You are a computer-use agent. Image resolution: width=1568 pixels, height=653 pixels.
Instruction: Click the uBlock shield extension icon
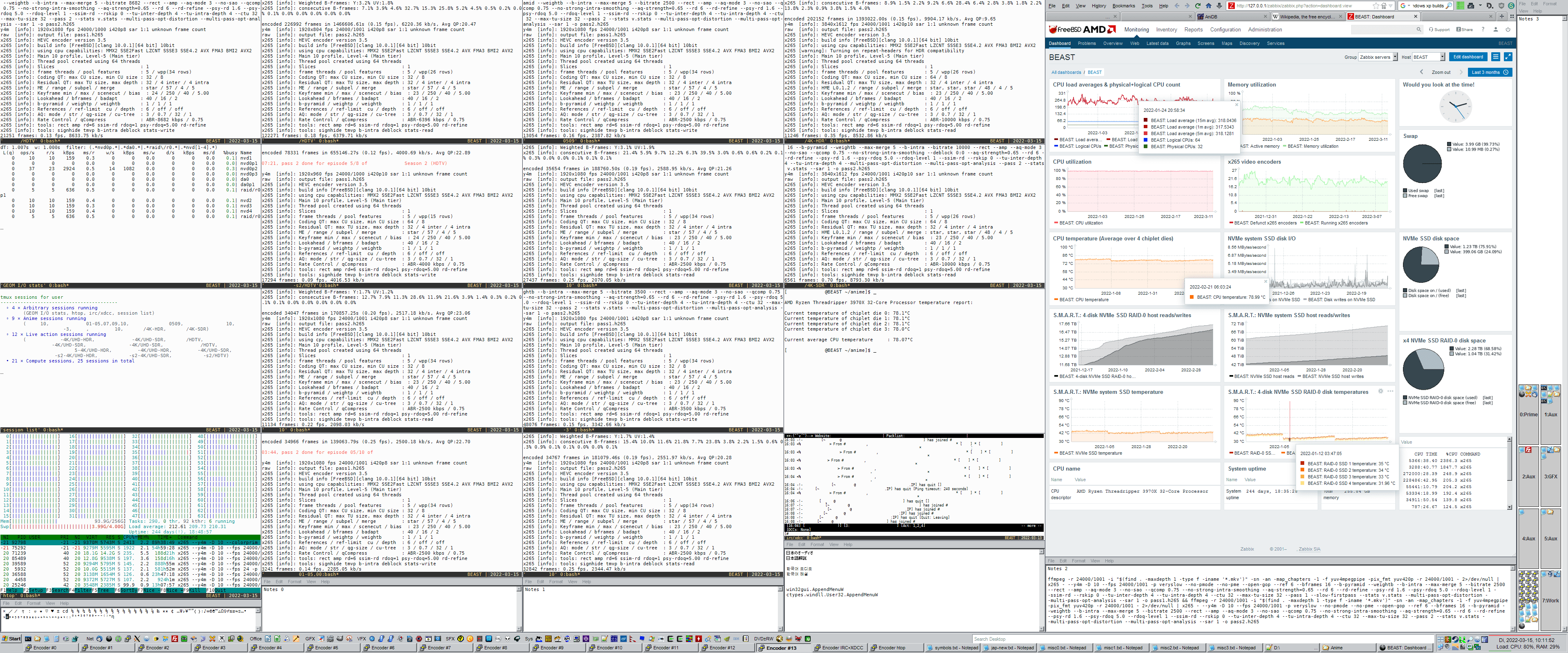(x=1502, y=5)
